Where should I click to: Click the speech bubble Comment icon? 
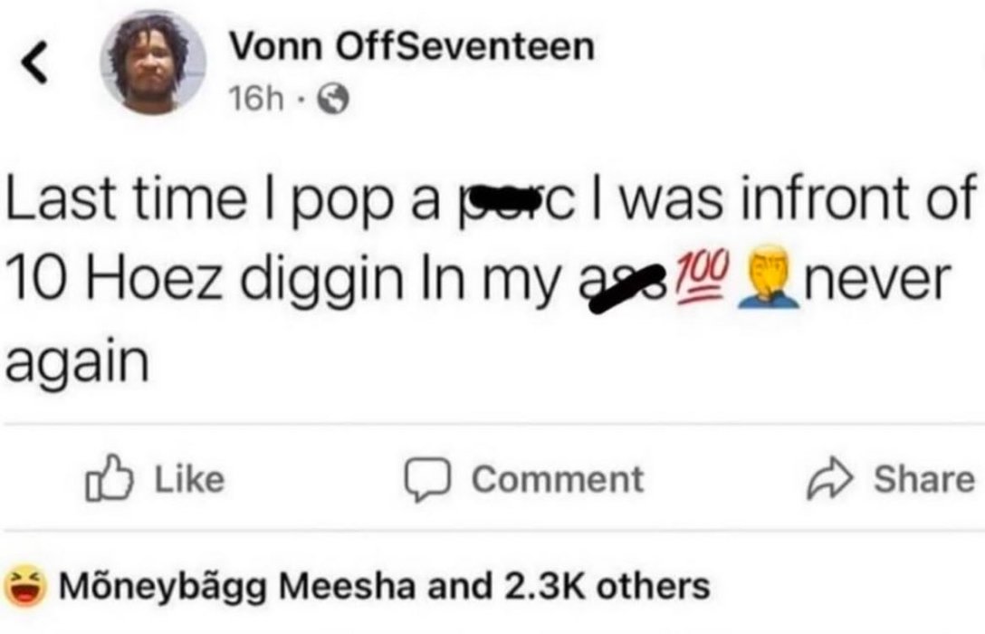pos(427,480)
